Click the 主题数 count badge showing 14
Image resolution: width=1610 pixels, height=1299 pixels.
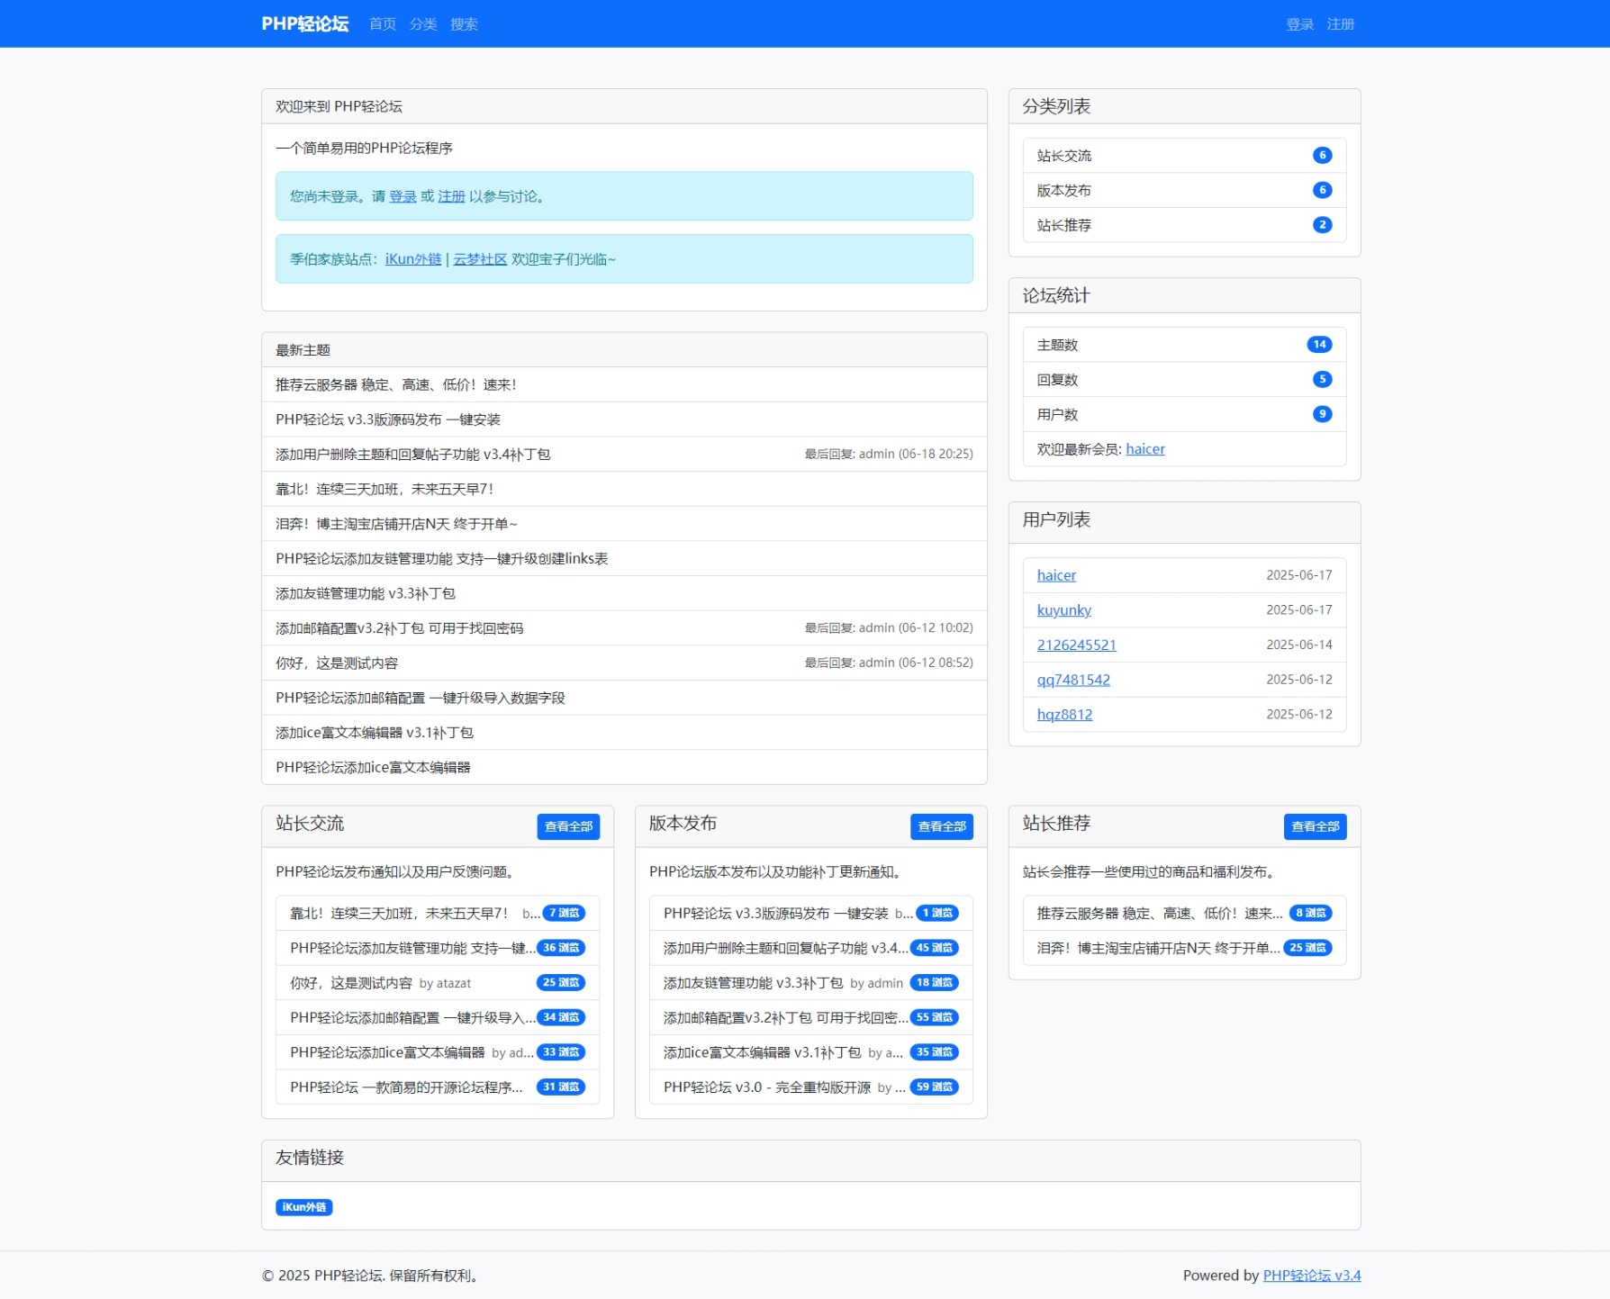1320,344
